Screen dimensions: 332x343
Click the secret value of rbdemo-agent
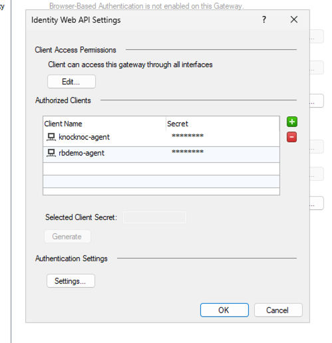188,152
